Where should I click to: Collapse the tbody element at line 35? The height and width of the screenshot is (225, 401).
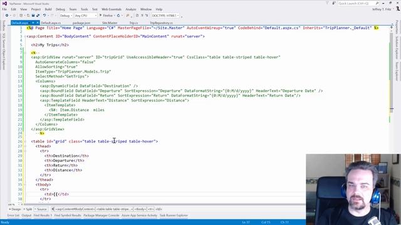25,184
